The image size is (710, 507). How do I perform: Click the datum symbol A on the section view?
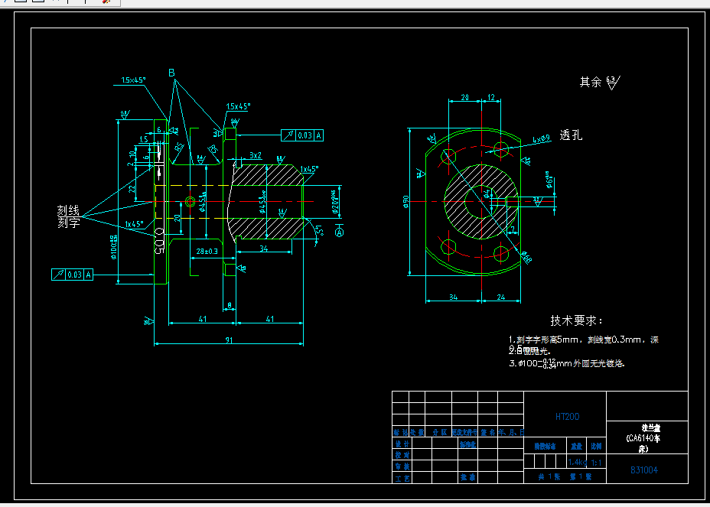pyautogui.click(x=339, y=233)
